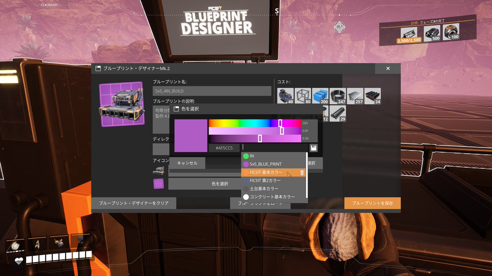The image size is (492, 276).
Task: Choose the 5x5_BLUE_PRINT color preset
Action: (273, 164)
